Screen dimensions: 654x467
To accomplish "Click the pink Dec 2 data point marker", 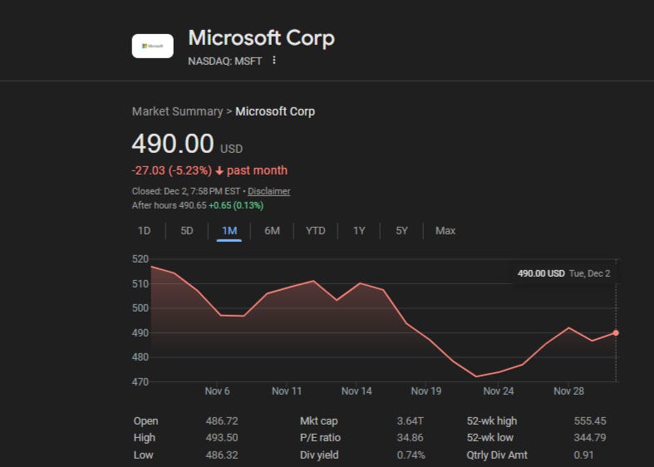I will (x=616, y=332).
